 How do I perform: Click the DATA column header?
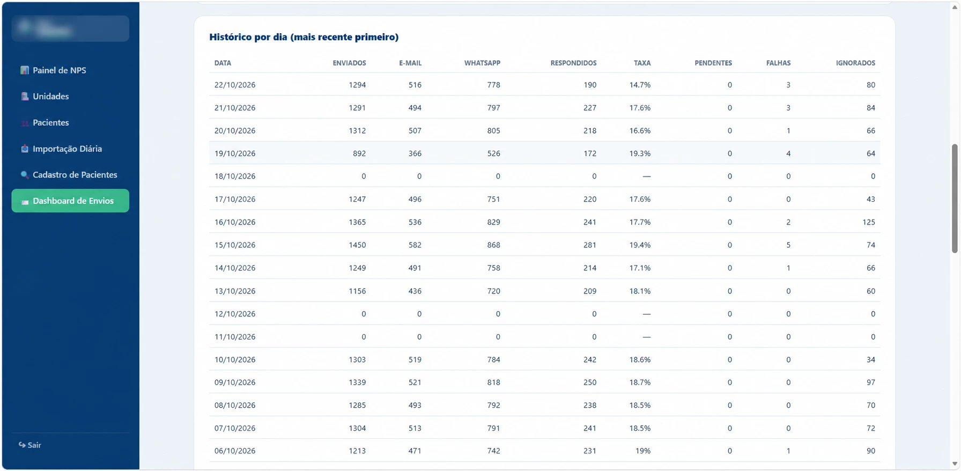(x=223, y=63)
